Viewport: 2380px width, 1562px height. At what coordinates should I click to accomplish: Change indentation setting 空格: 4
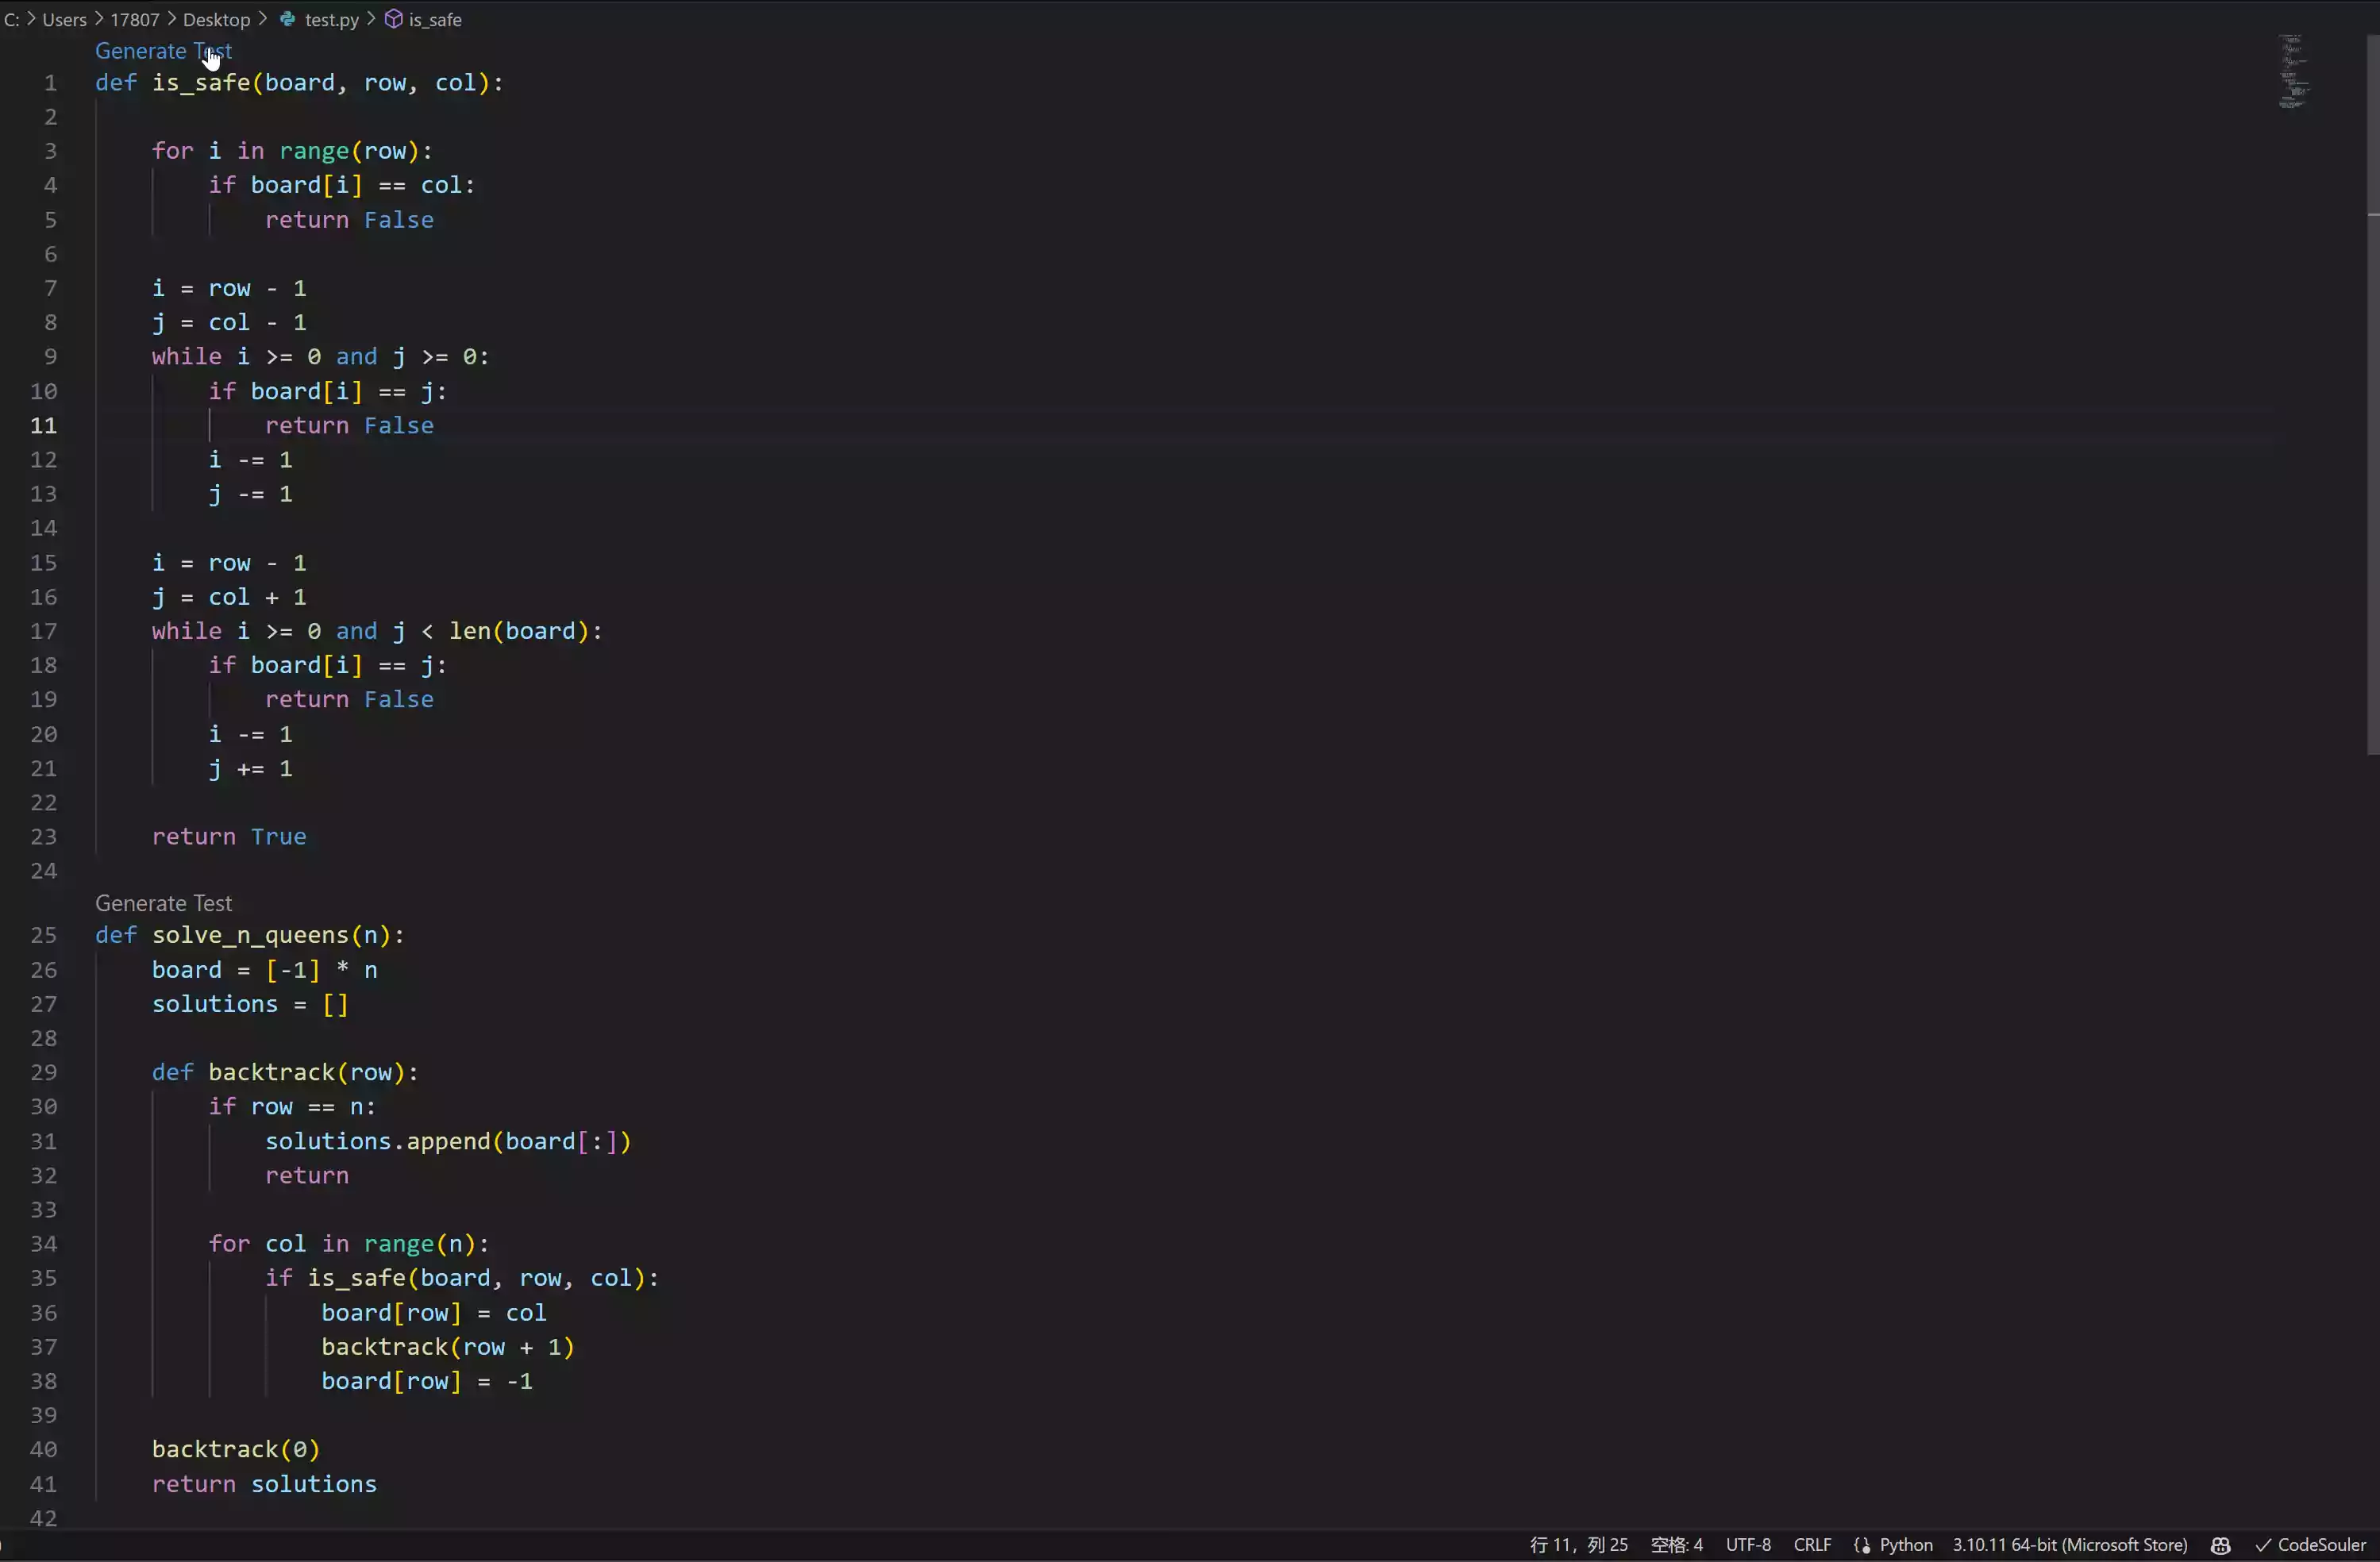(x=1676, y=1545)
